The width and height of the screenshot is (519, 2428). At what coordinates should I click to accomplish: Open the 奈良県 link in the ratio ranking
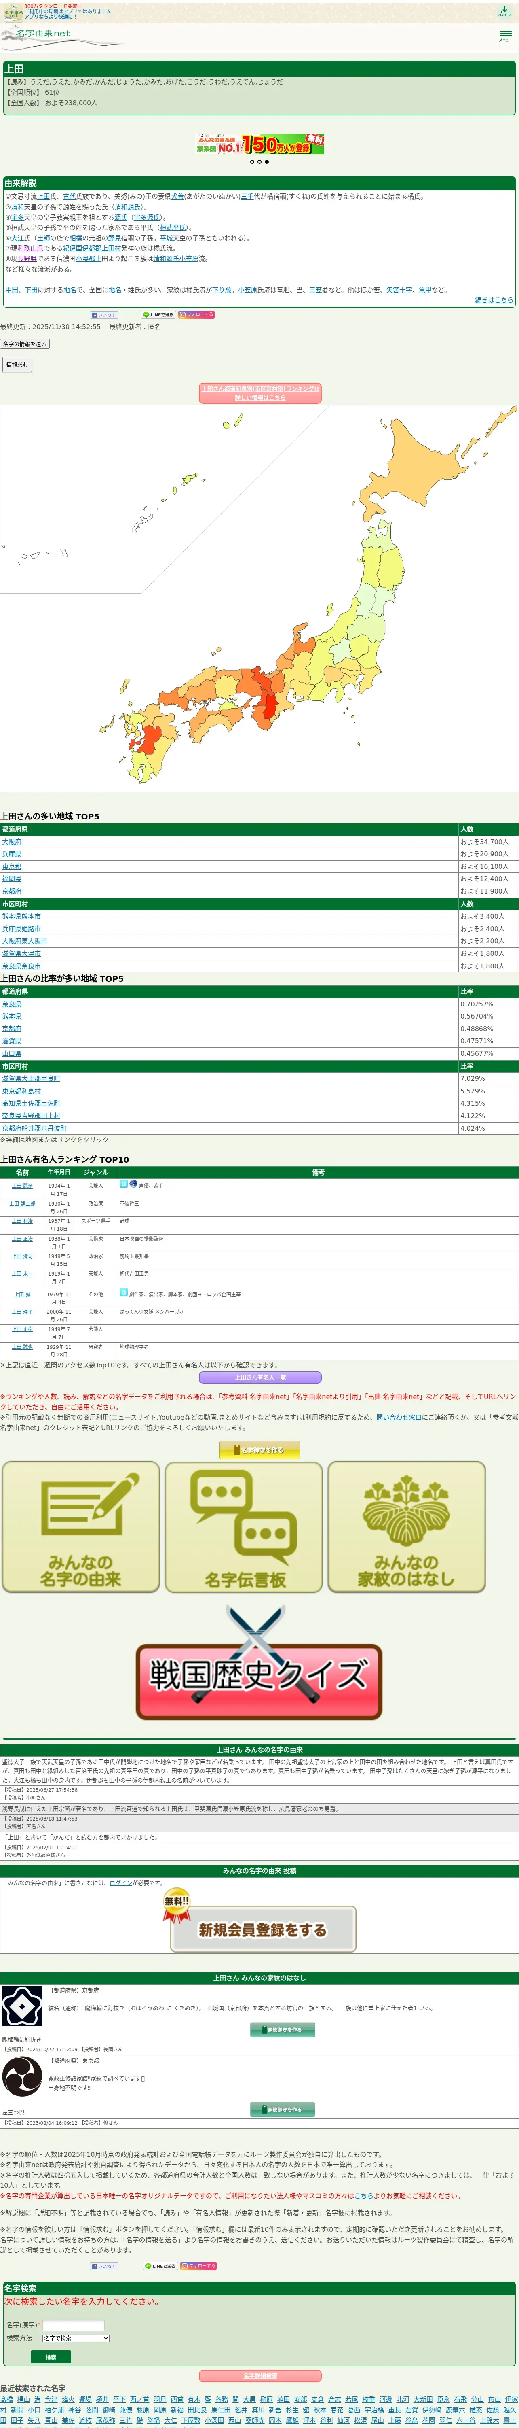pos(11,1004)
